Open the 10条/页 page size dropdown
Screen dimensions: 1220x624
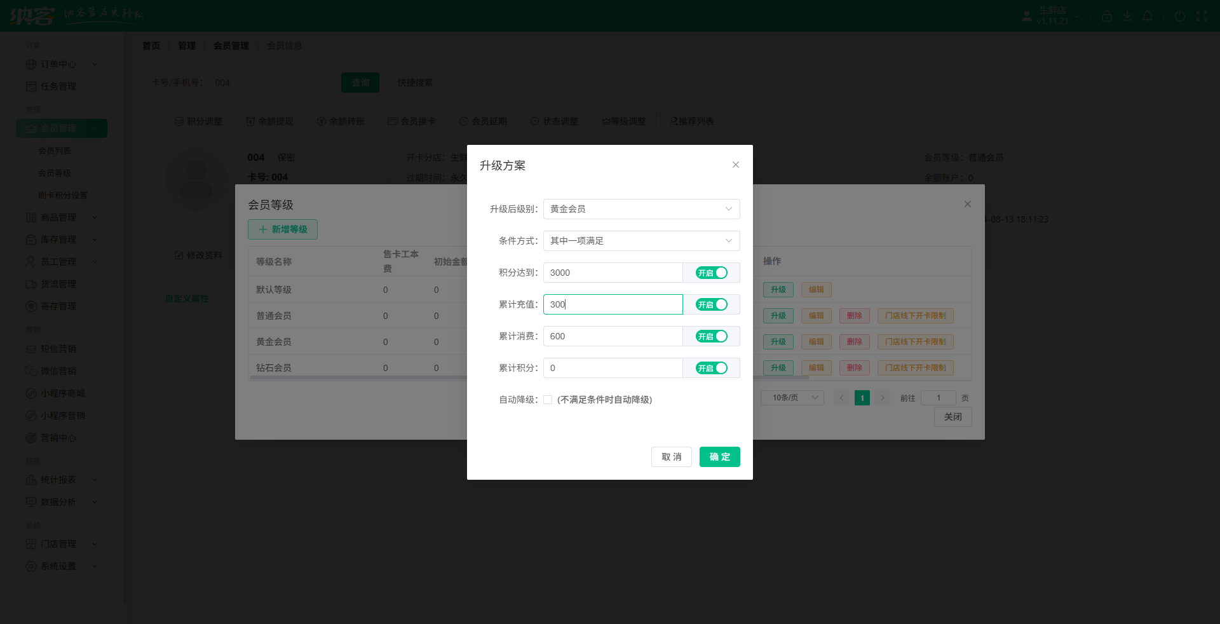coord(792,398)
